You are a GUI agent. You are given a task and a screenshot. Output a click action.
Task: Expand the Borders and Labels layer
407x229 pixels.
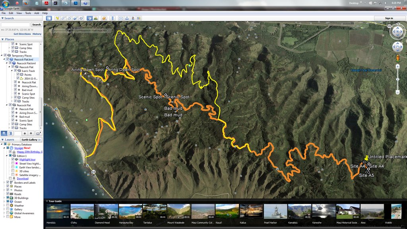click(x=4, y=182)
